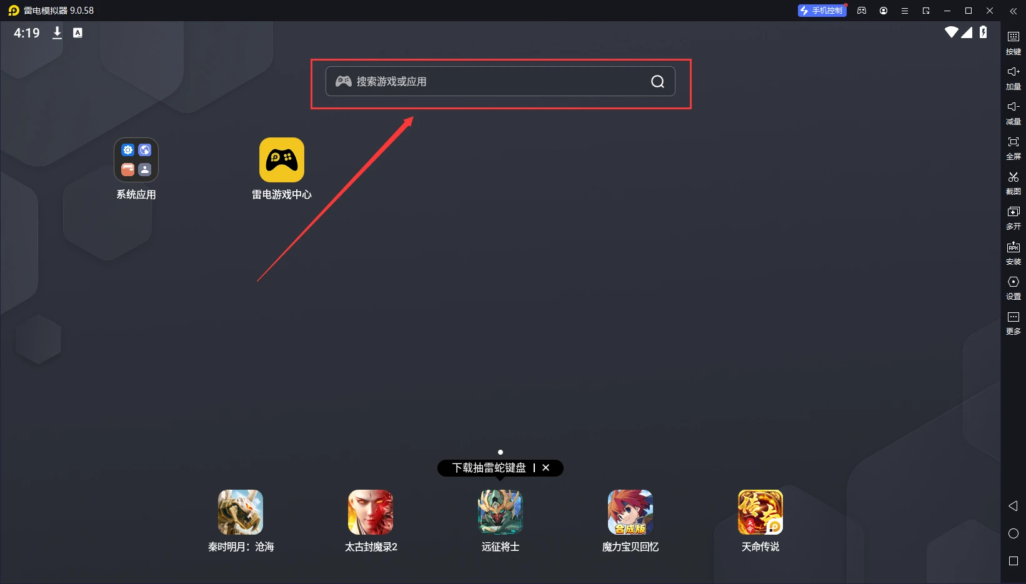
Task: Click the search magnifier icon
Action: pos(657,81)
